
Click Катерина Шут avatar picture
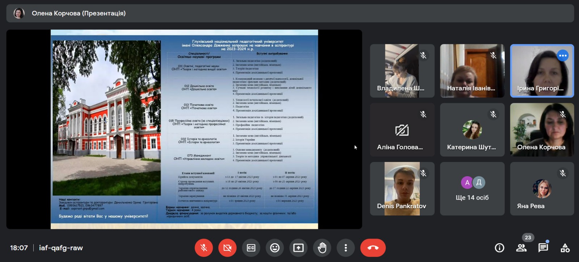coord(472,130)
